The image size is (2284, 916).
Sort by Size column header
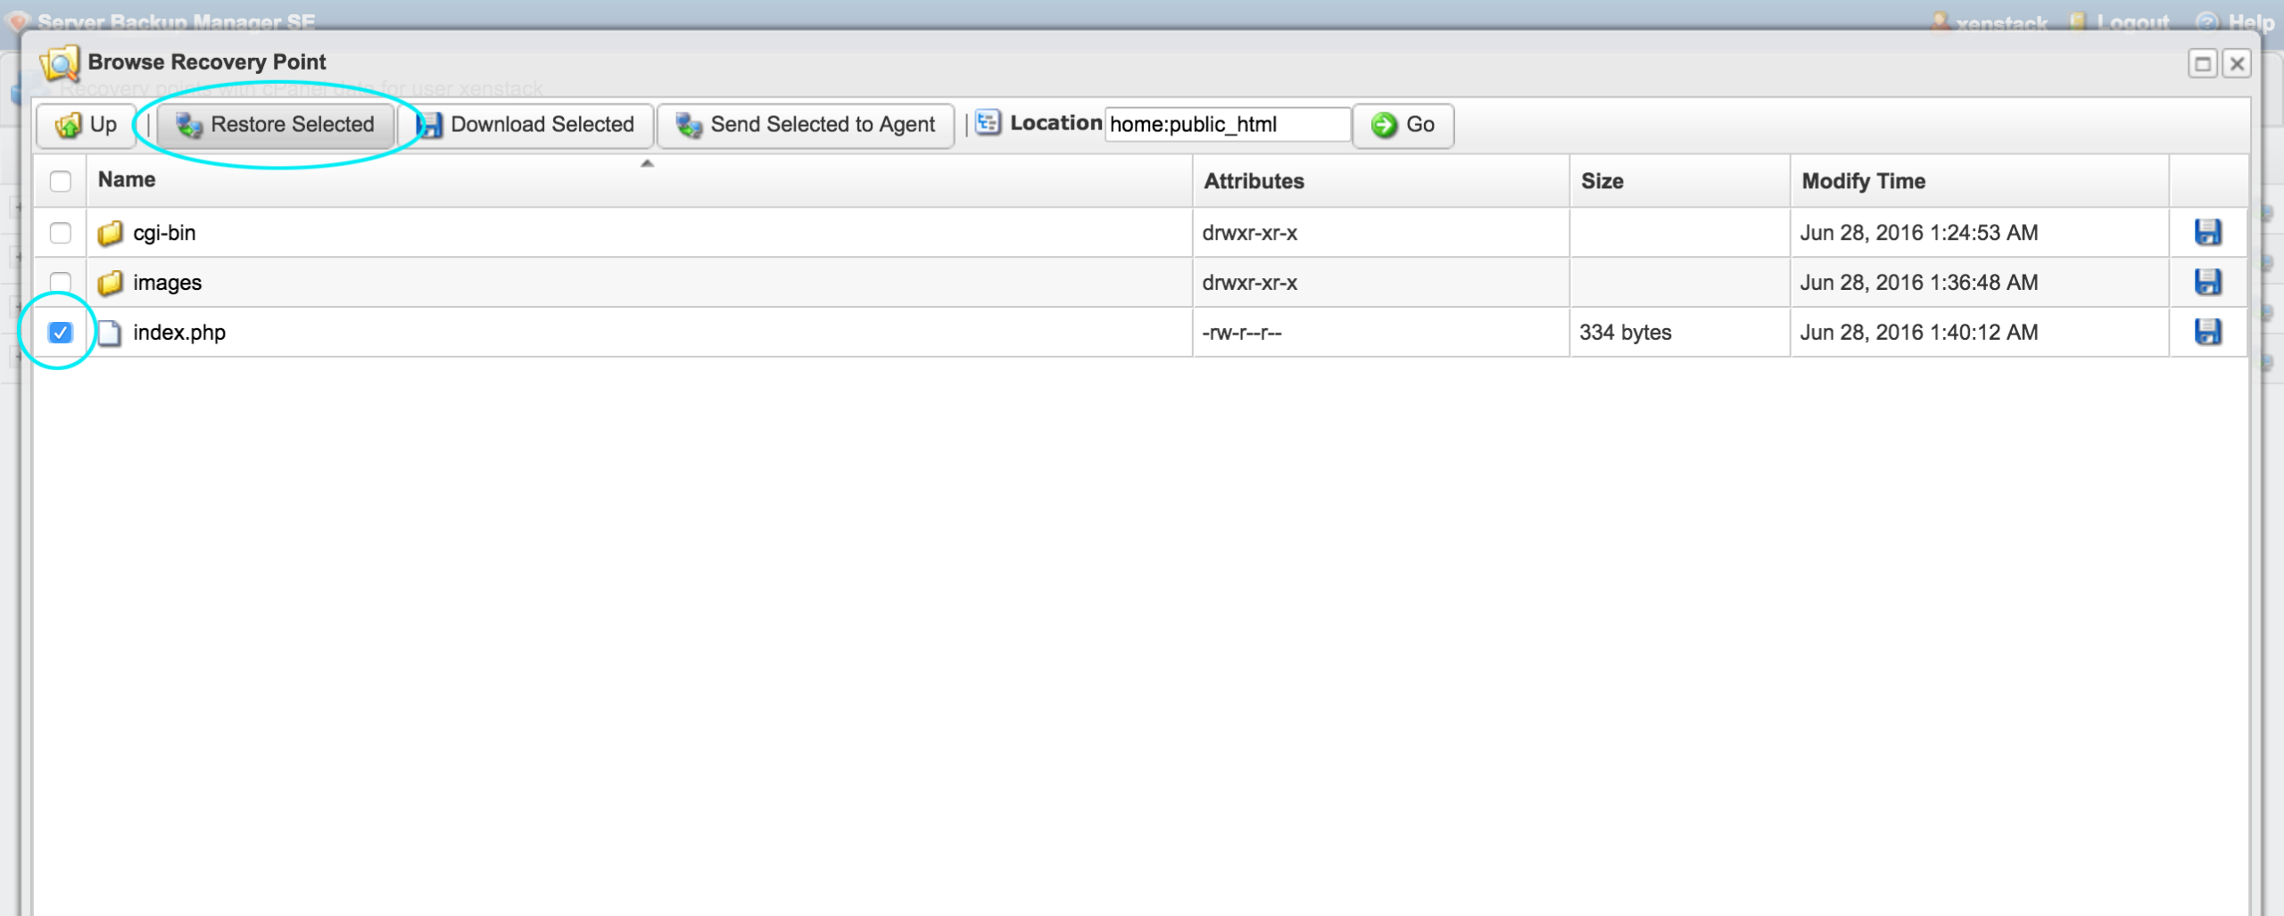coord(1601,181)
